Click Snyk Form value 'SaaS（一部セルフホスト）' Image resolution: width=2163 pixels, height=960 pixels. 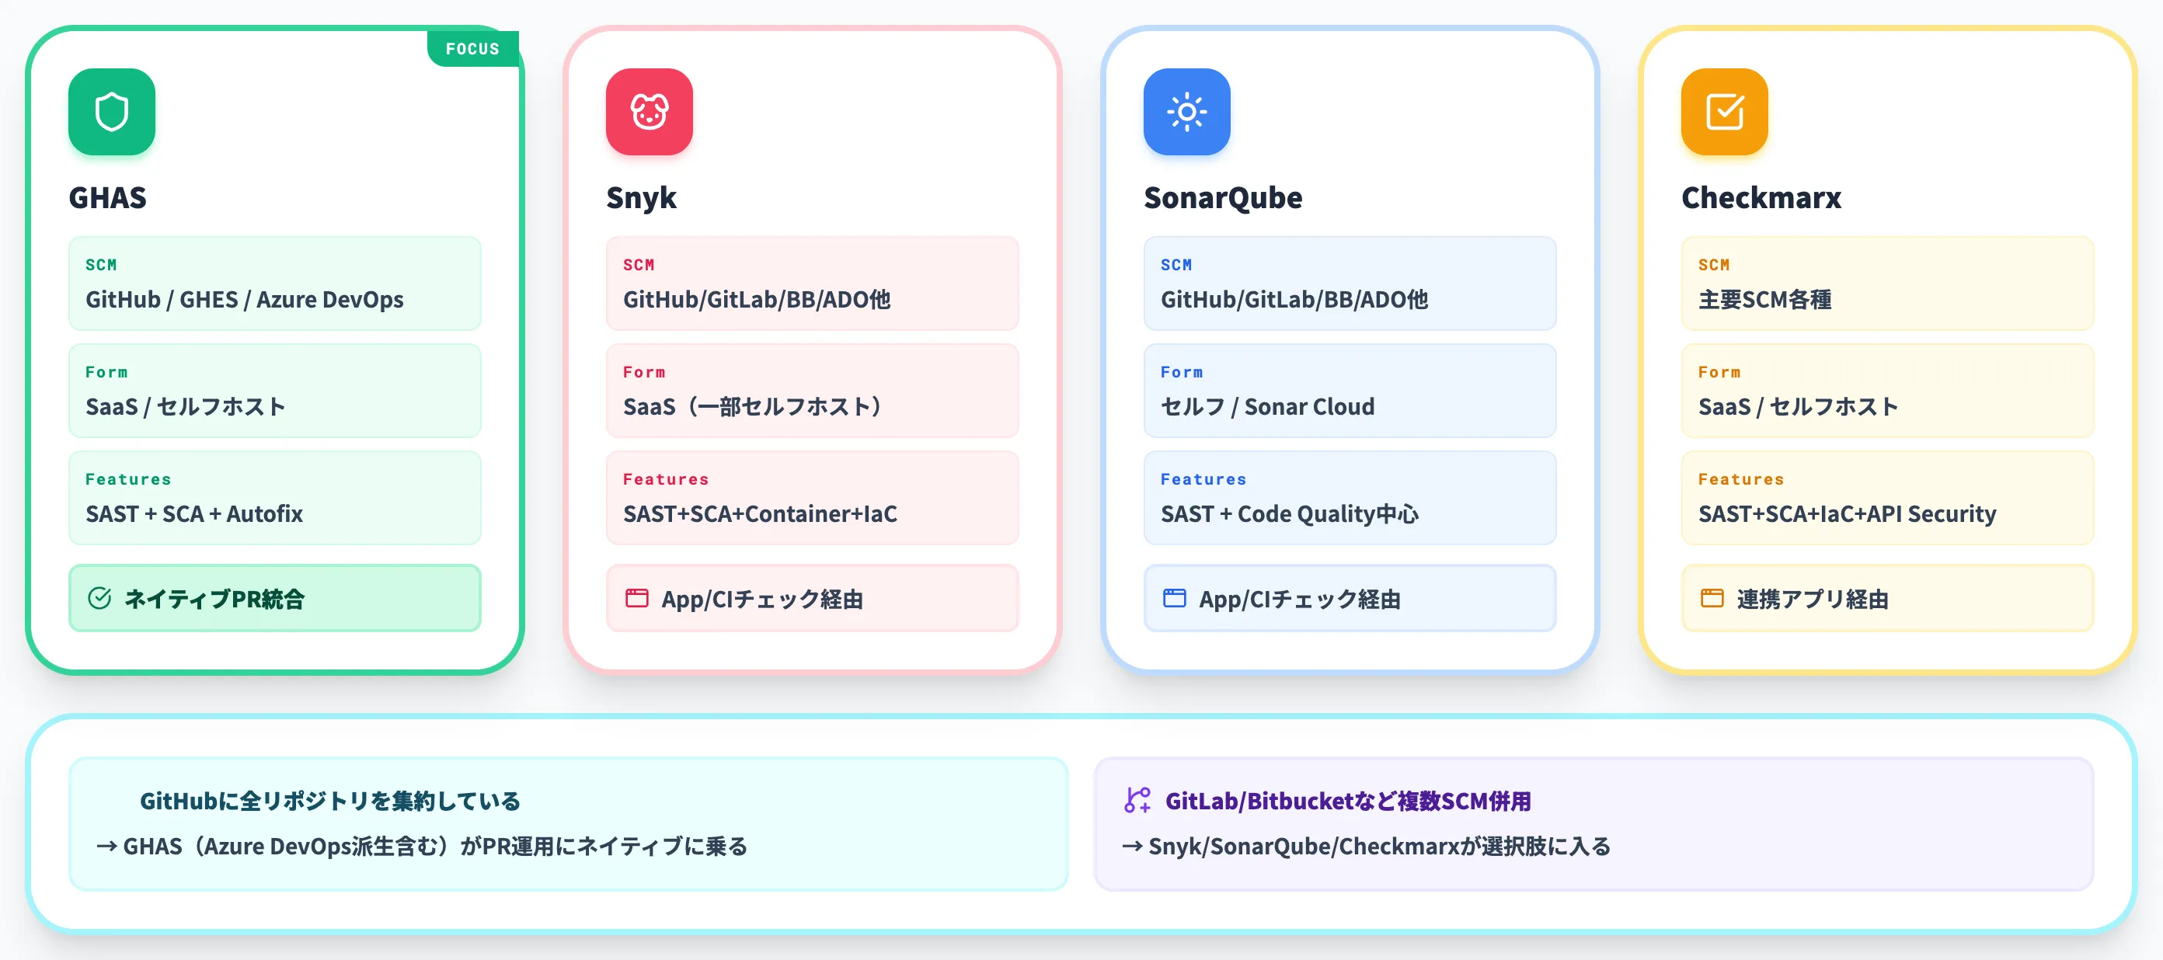[x=752, y=407]
